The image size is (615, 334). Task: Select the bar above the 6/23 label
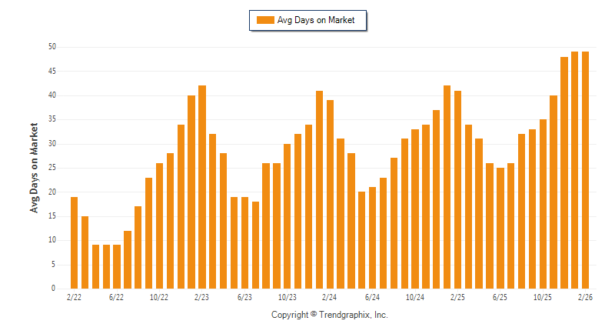click(244, 242)
